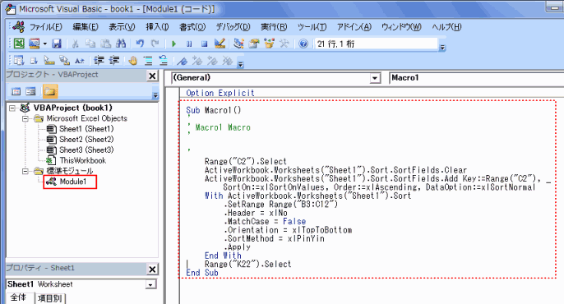Open the 挿入(I) menu
Viewport: 564px width, 304px height.
point(157,27)
